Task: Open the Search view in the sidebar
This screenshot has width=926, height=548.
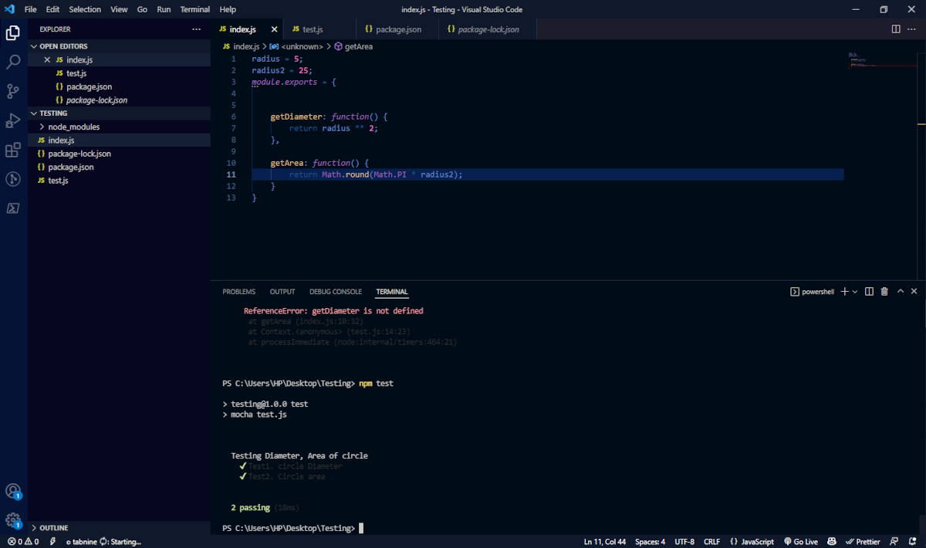Action: [x=12, y=60]
